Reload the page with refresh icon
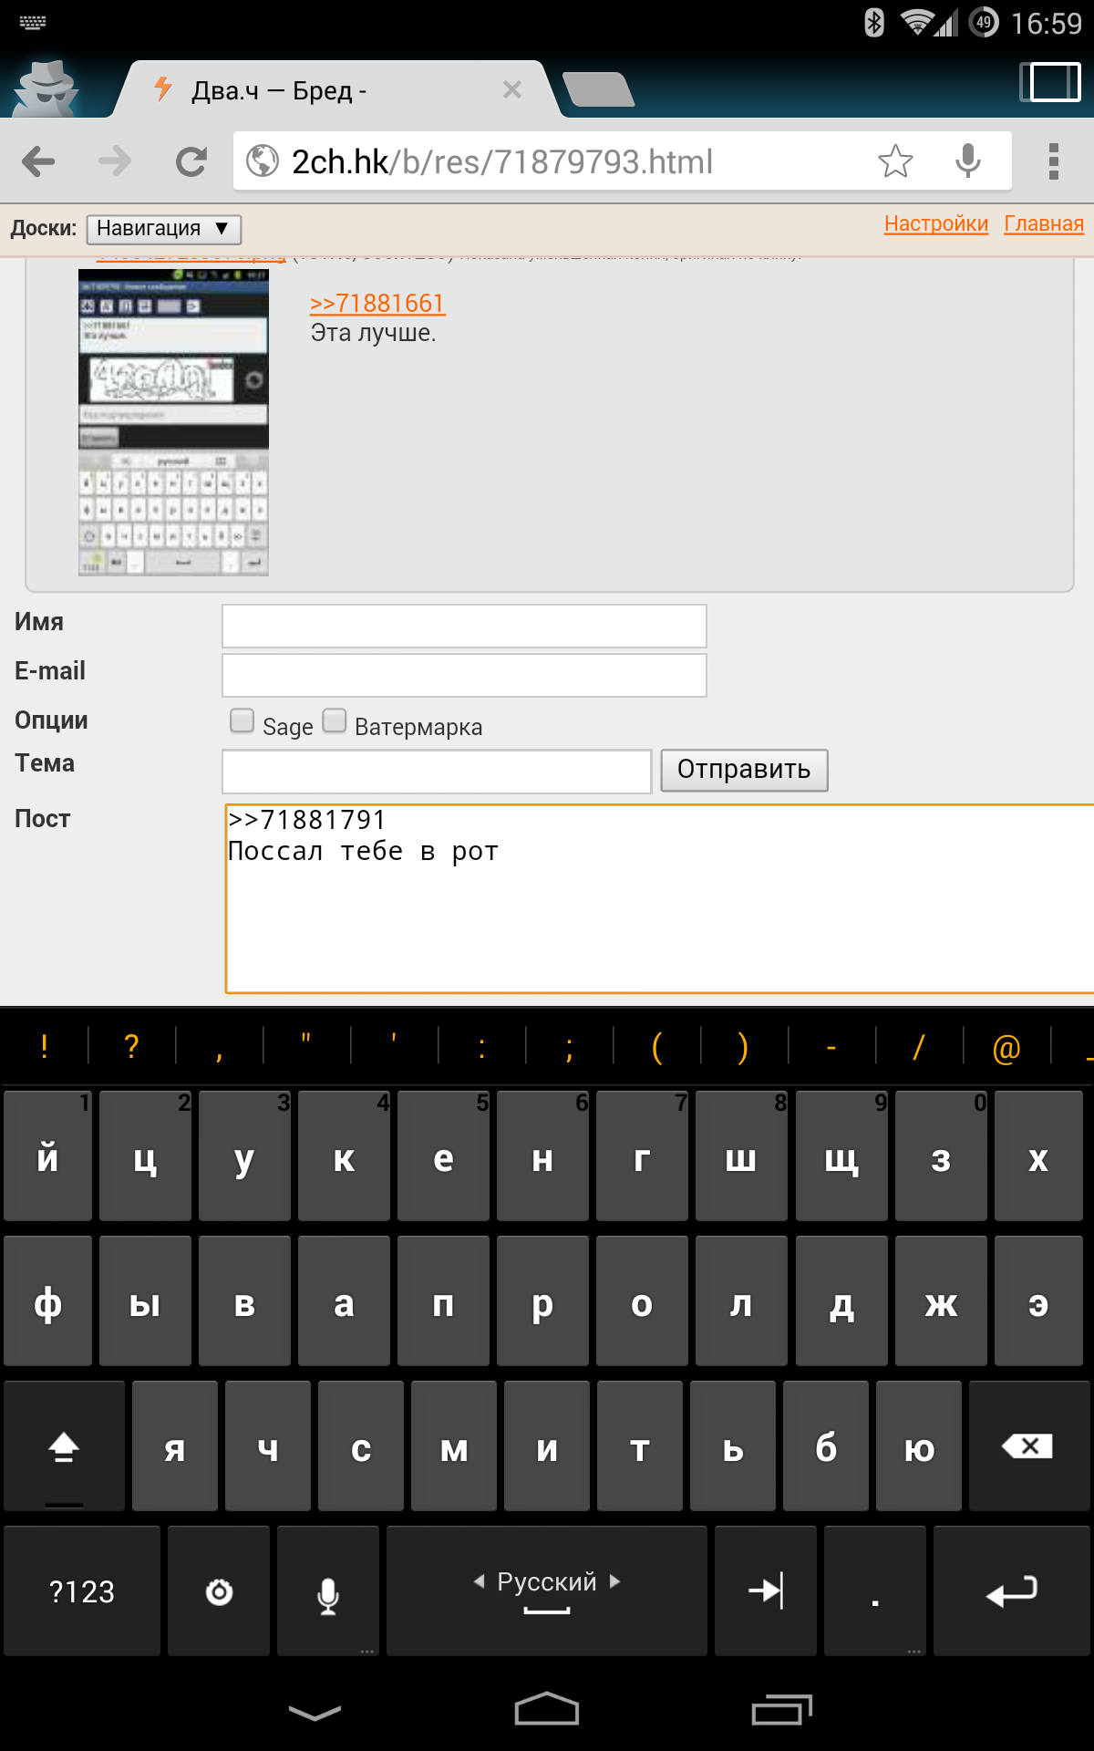1094x1751 pixels. (191, 161)
